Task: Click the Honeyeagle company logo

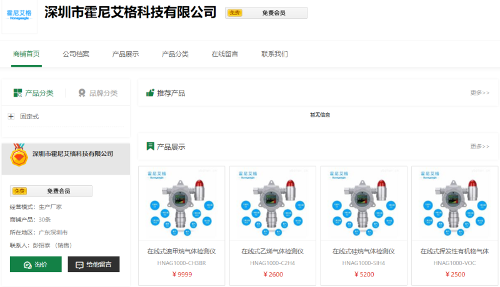Action: [x=19, y=14]
